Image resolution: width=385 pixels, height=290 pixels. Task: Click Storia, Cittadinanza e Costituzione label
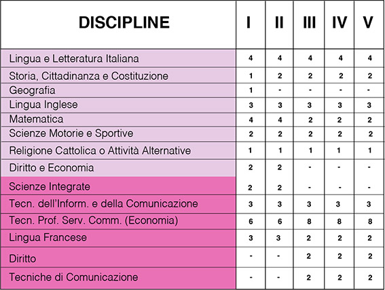click(x=89, y=76)
